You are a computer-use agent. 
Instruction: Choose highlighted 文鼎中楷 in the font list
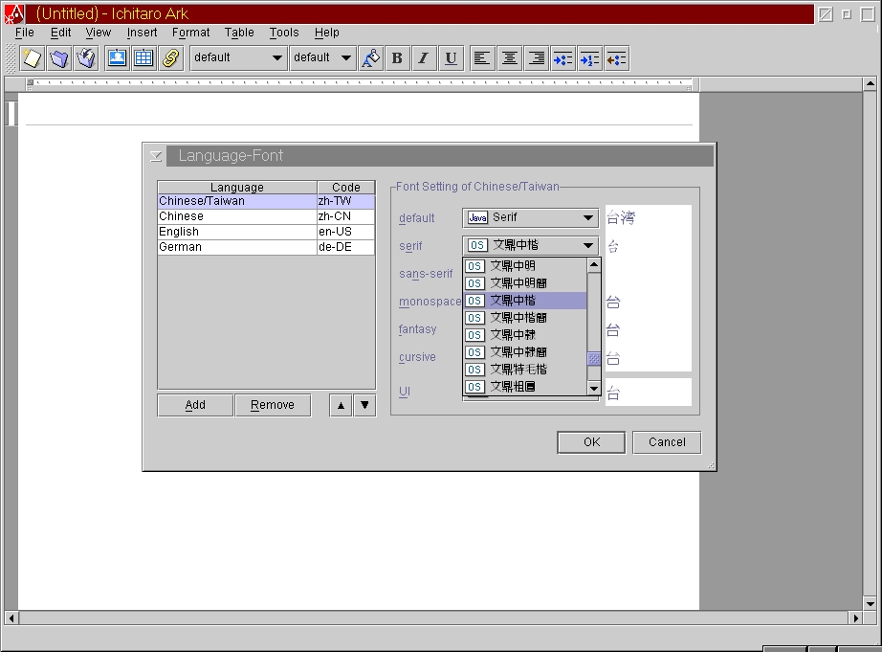[x=525, y=301]
